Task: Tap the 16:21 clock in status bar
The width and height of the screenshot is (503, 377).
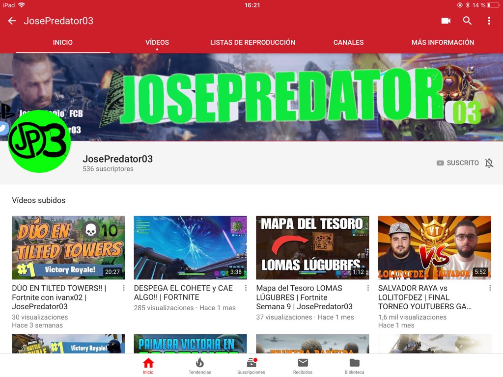Action: pyautogui.click(x=252, y=5)
